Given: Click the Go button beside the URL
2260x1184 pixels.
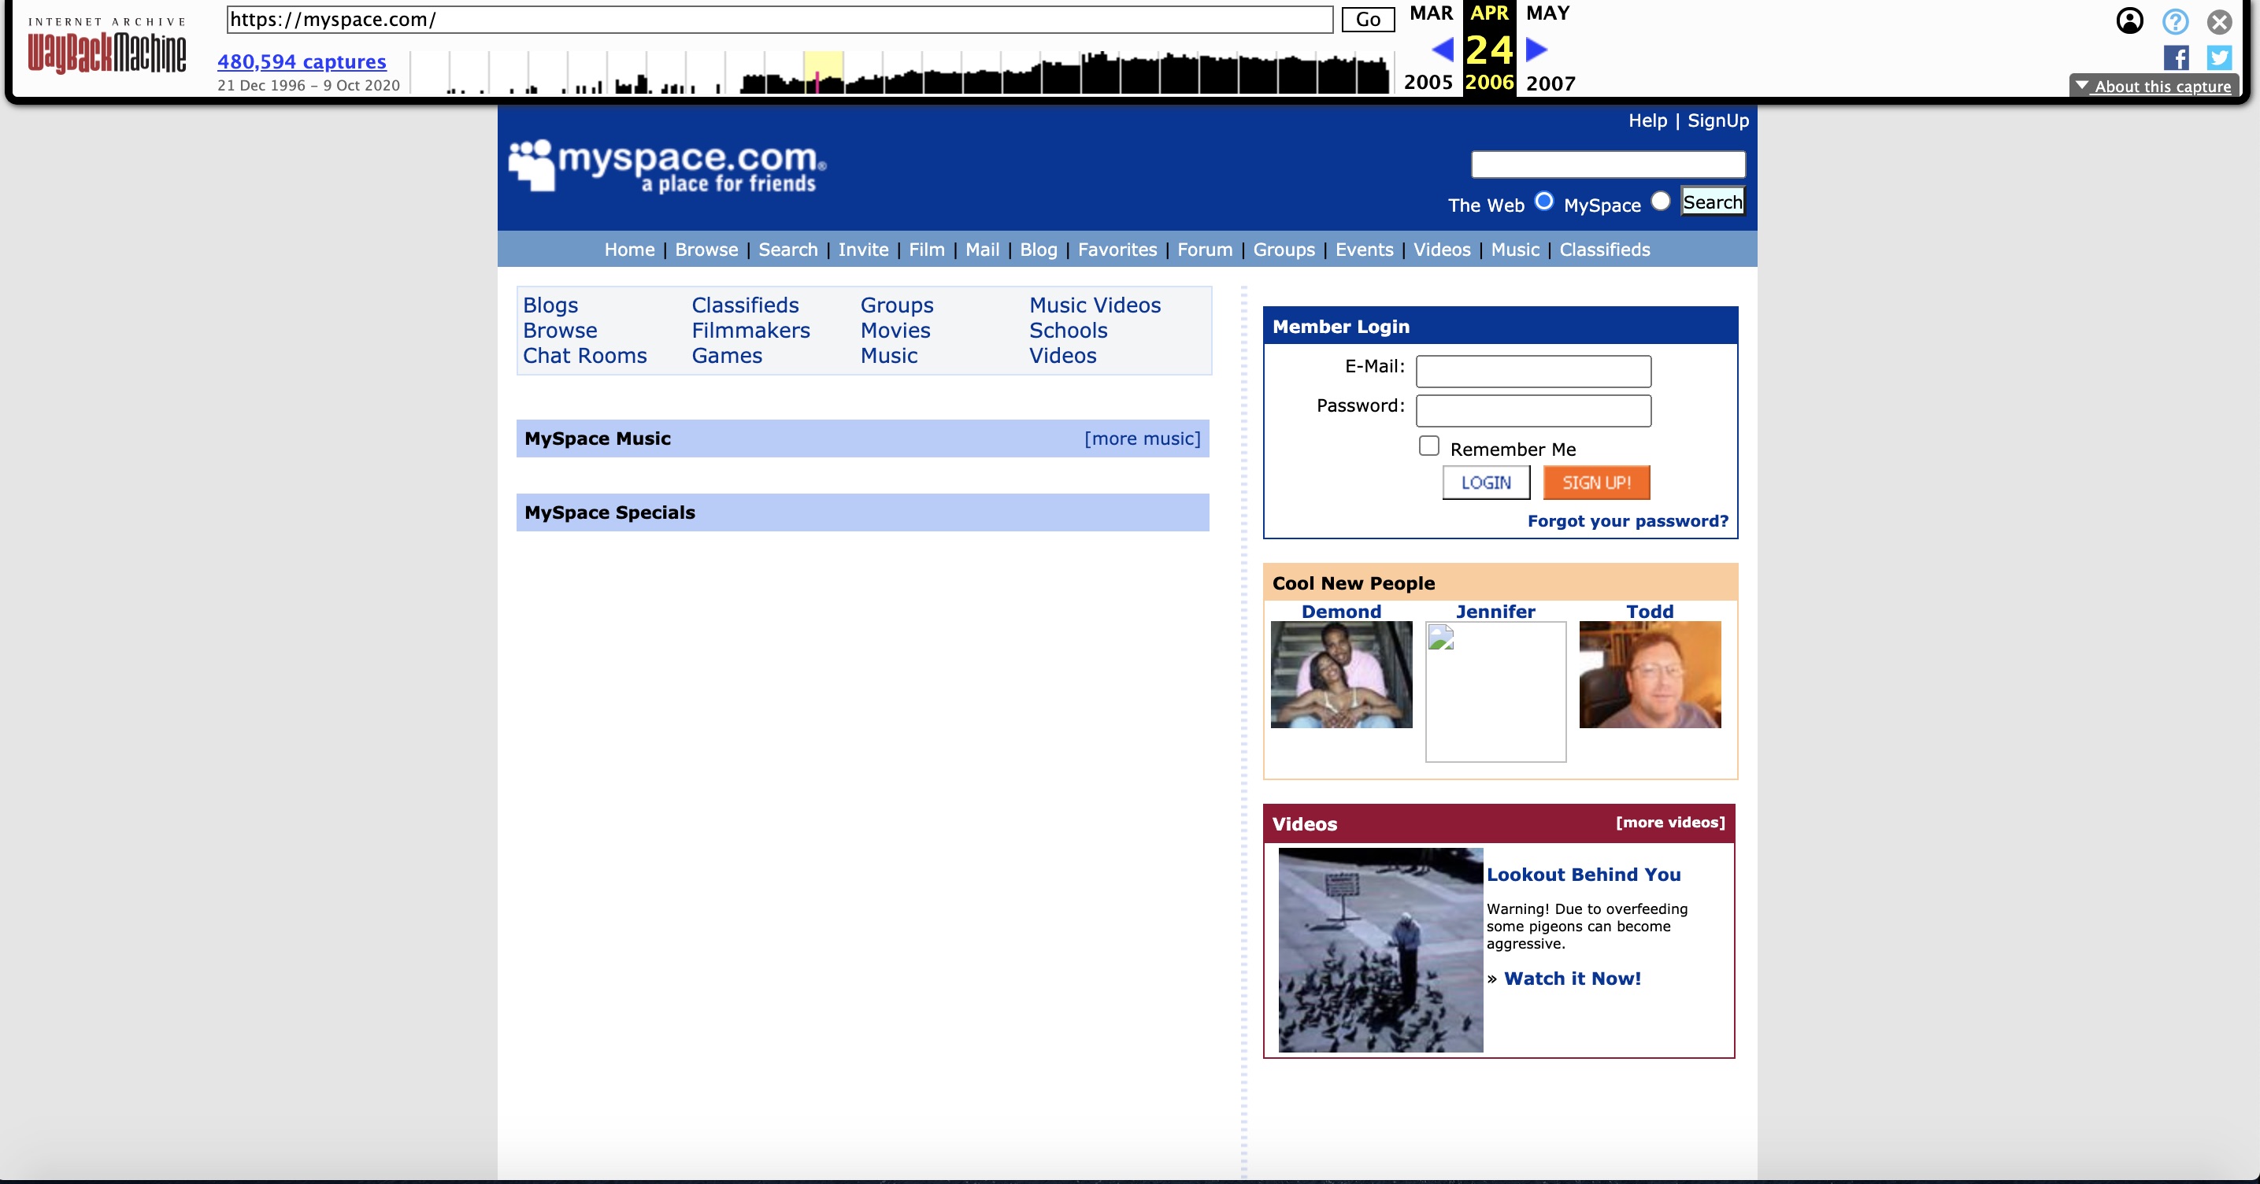Looking at the screenshot, I should (x=1367, y=20).
